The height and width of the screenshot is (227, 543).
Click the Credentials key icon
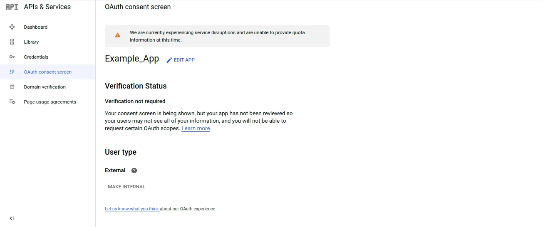tap(12, 57)
